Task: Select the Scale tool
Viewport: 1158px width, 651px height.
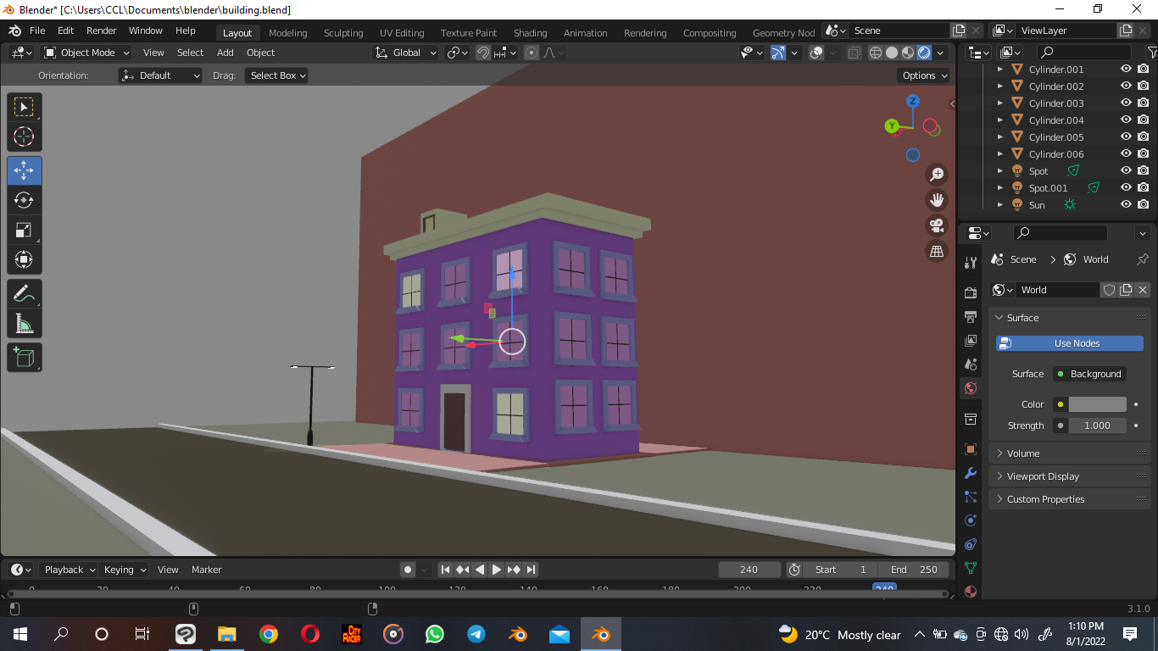Action: coord(25,231)
